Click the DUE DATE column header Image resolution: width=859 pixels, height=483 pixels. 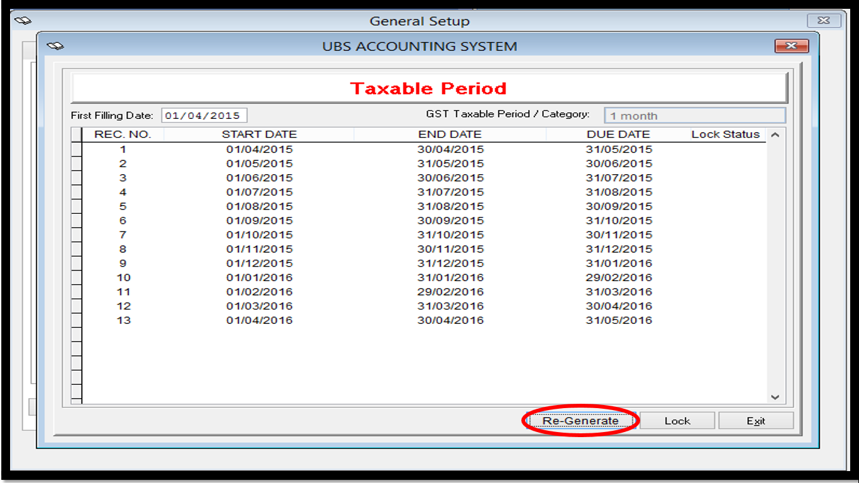pos(618,135)
